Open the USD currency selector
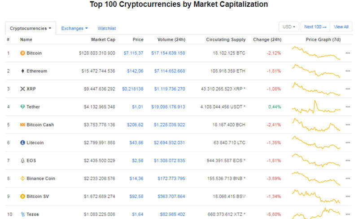 click(288, 27)
